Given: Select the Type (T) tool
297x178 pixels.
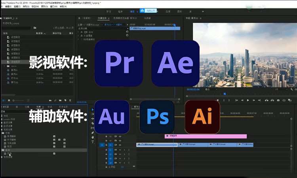Looking at the screenshot, I should 93,143.
